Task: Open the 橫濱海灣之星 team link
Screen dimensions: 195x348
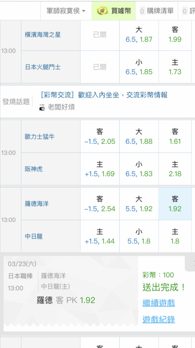Action: point(43,34)
